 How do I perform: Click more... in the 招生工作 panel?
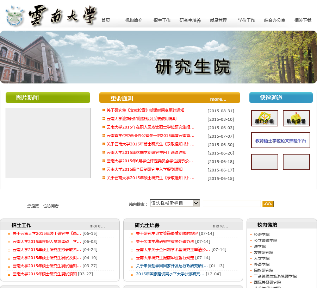tap(97, 226)
